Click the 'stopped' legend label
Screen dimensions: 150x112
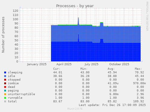coord(14,80)
